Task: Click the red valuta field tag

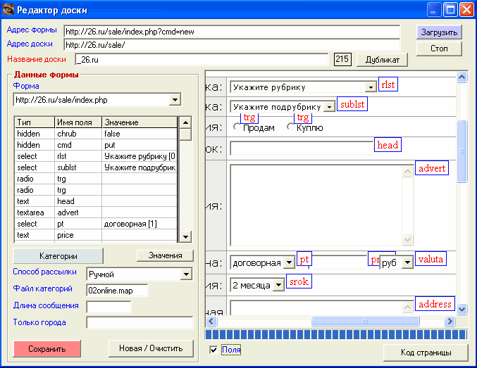Action: pos(430,259)
